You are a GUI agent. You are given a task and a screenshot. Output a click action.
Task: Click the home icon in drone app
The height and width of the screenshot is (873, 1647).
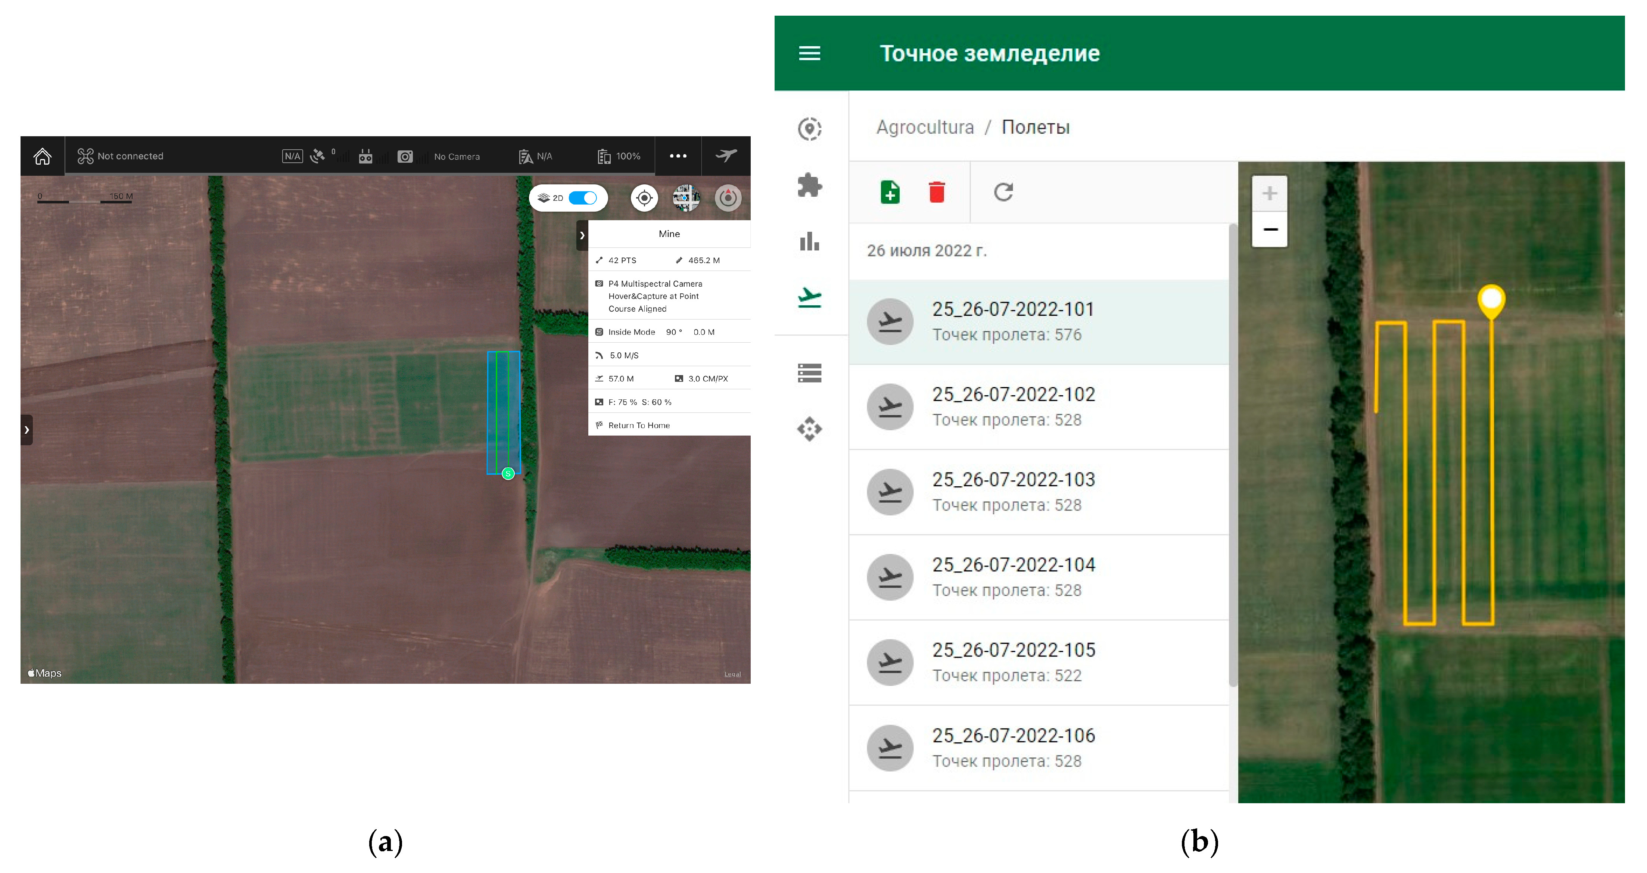[42, 156]
